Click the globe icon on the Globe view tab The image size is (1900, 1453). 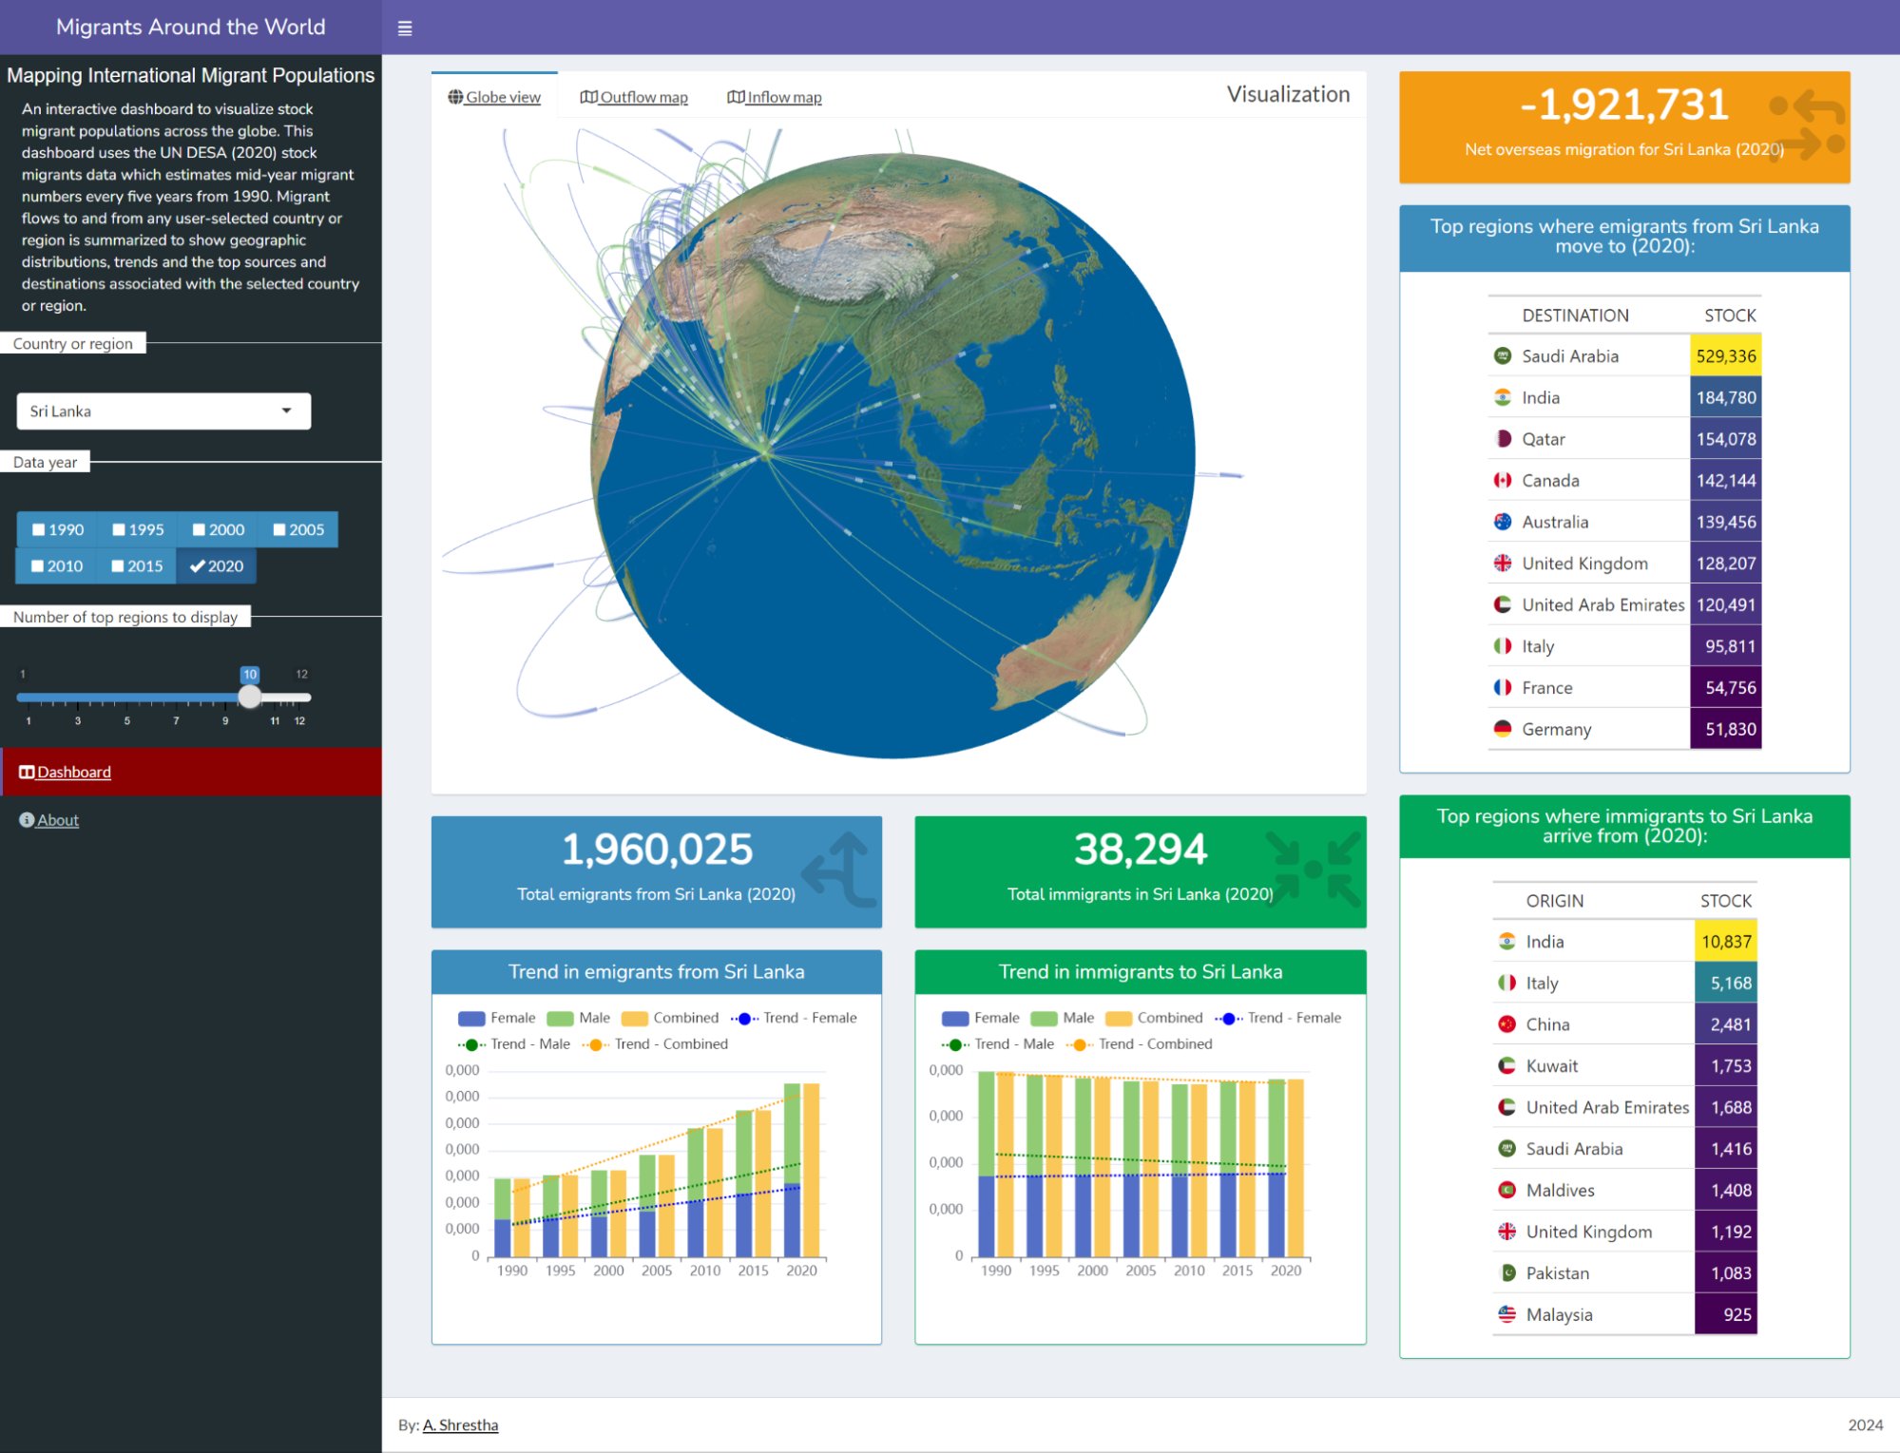pos(454,96)
